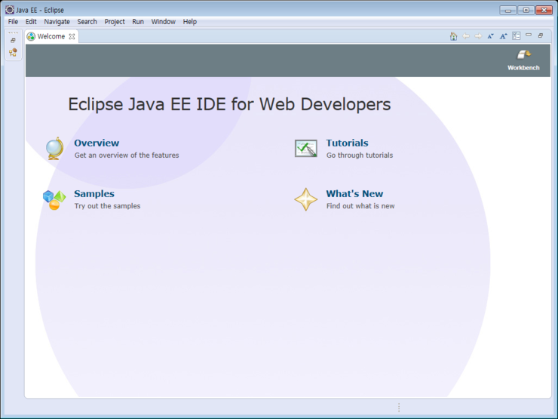The image size is (558, 419).
Task: Click the Customize page icon in toolbar
Action: click(516, 35)
